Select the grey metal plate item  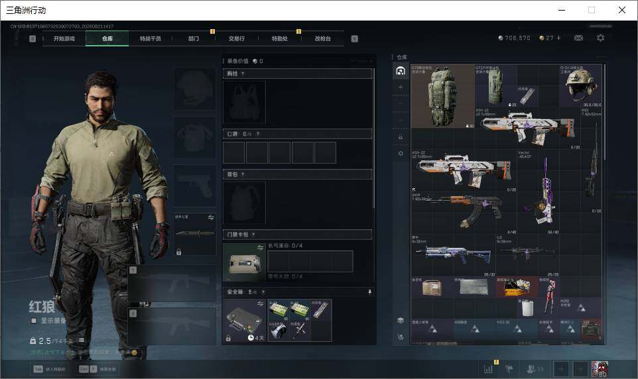point(474,287)
